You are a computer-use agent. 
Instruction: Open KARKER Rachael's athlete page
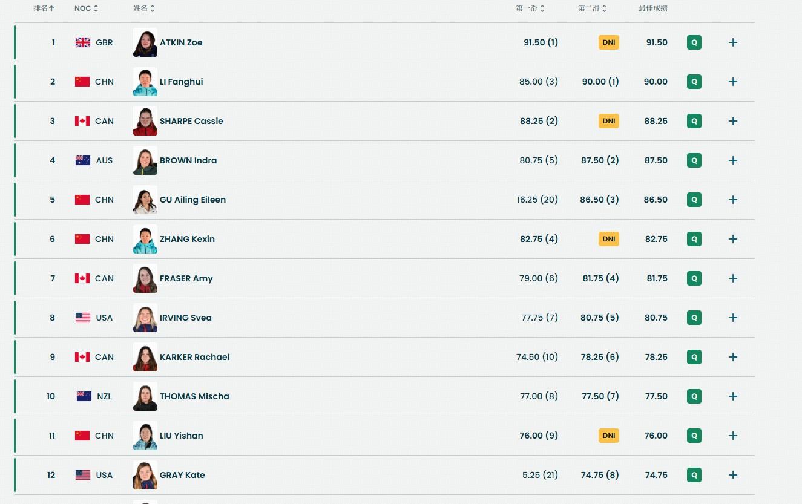pos(194,357)
